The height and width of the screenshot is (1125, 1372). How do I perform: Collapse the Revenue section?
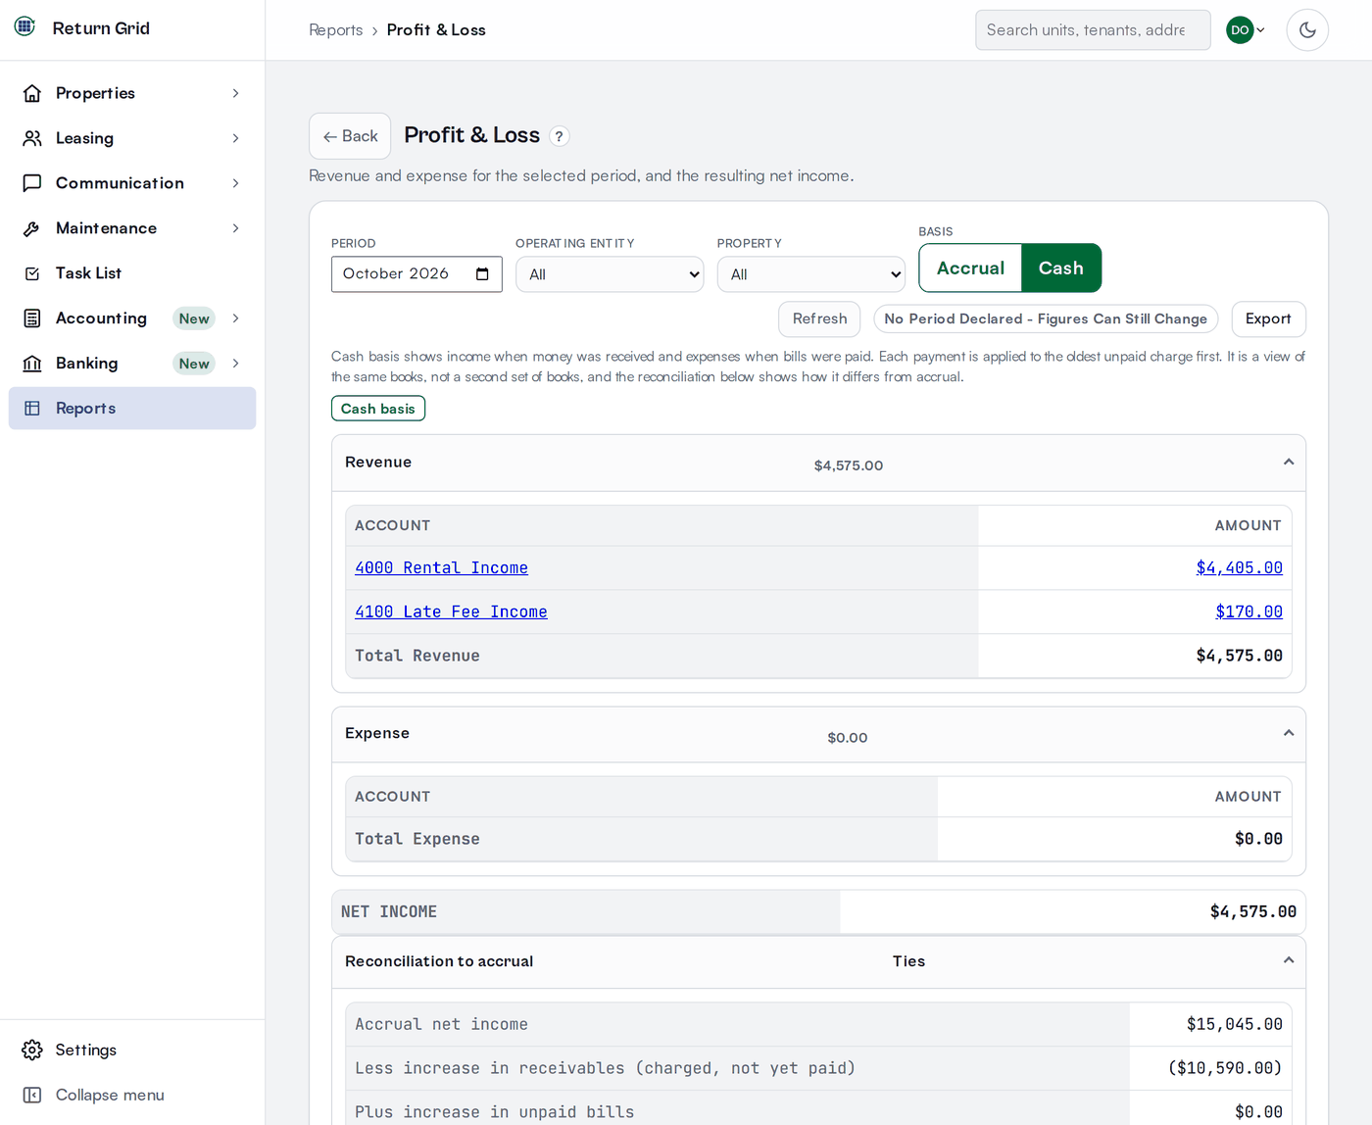[x=1289, y=463]
